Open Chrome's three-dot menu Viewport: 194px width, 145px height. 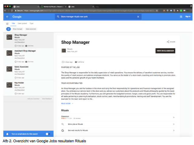[191, 11]
